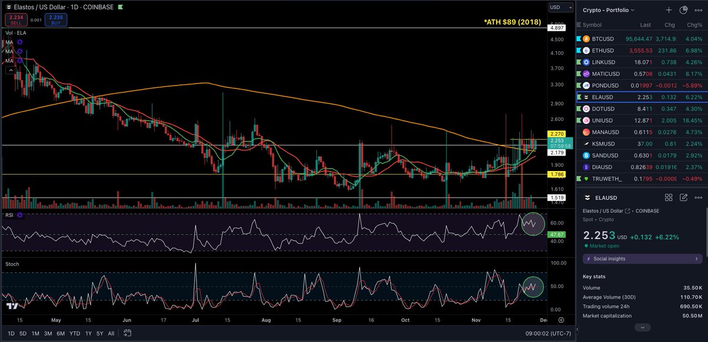Toggle the flag on TRUWETH_ row
This screenshot has height=342, width=708.
coord(579,179)
